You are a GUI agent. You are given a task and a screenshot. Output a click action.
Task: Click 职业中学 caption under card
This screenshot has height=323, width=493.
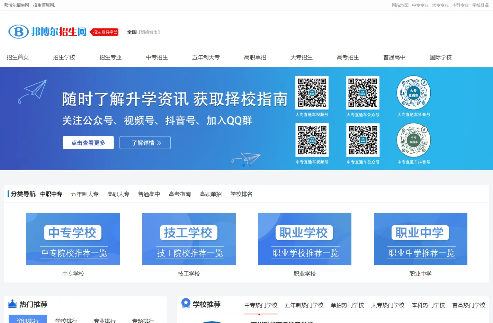(421, 274)
